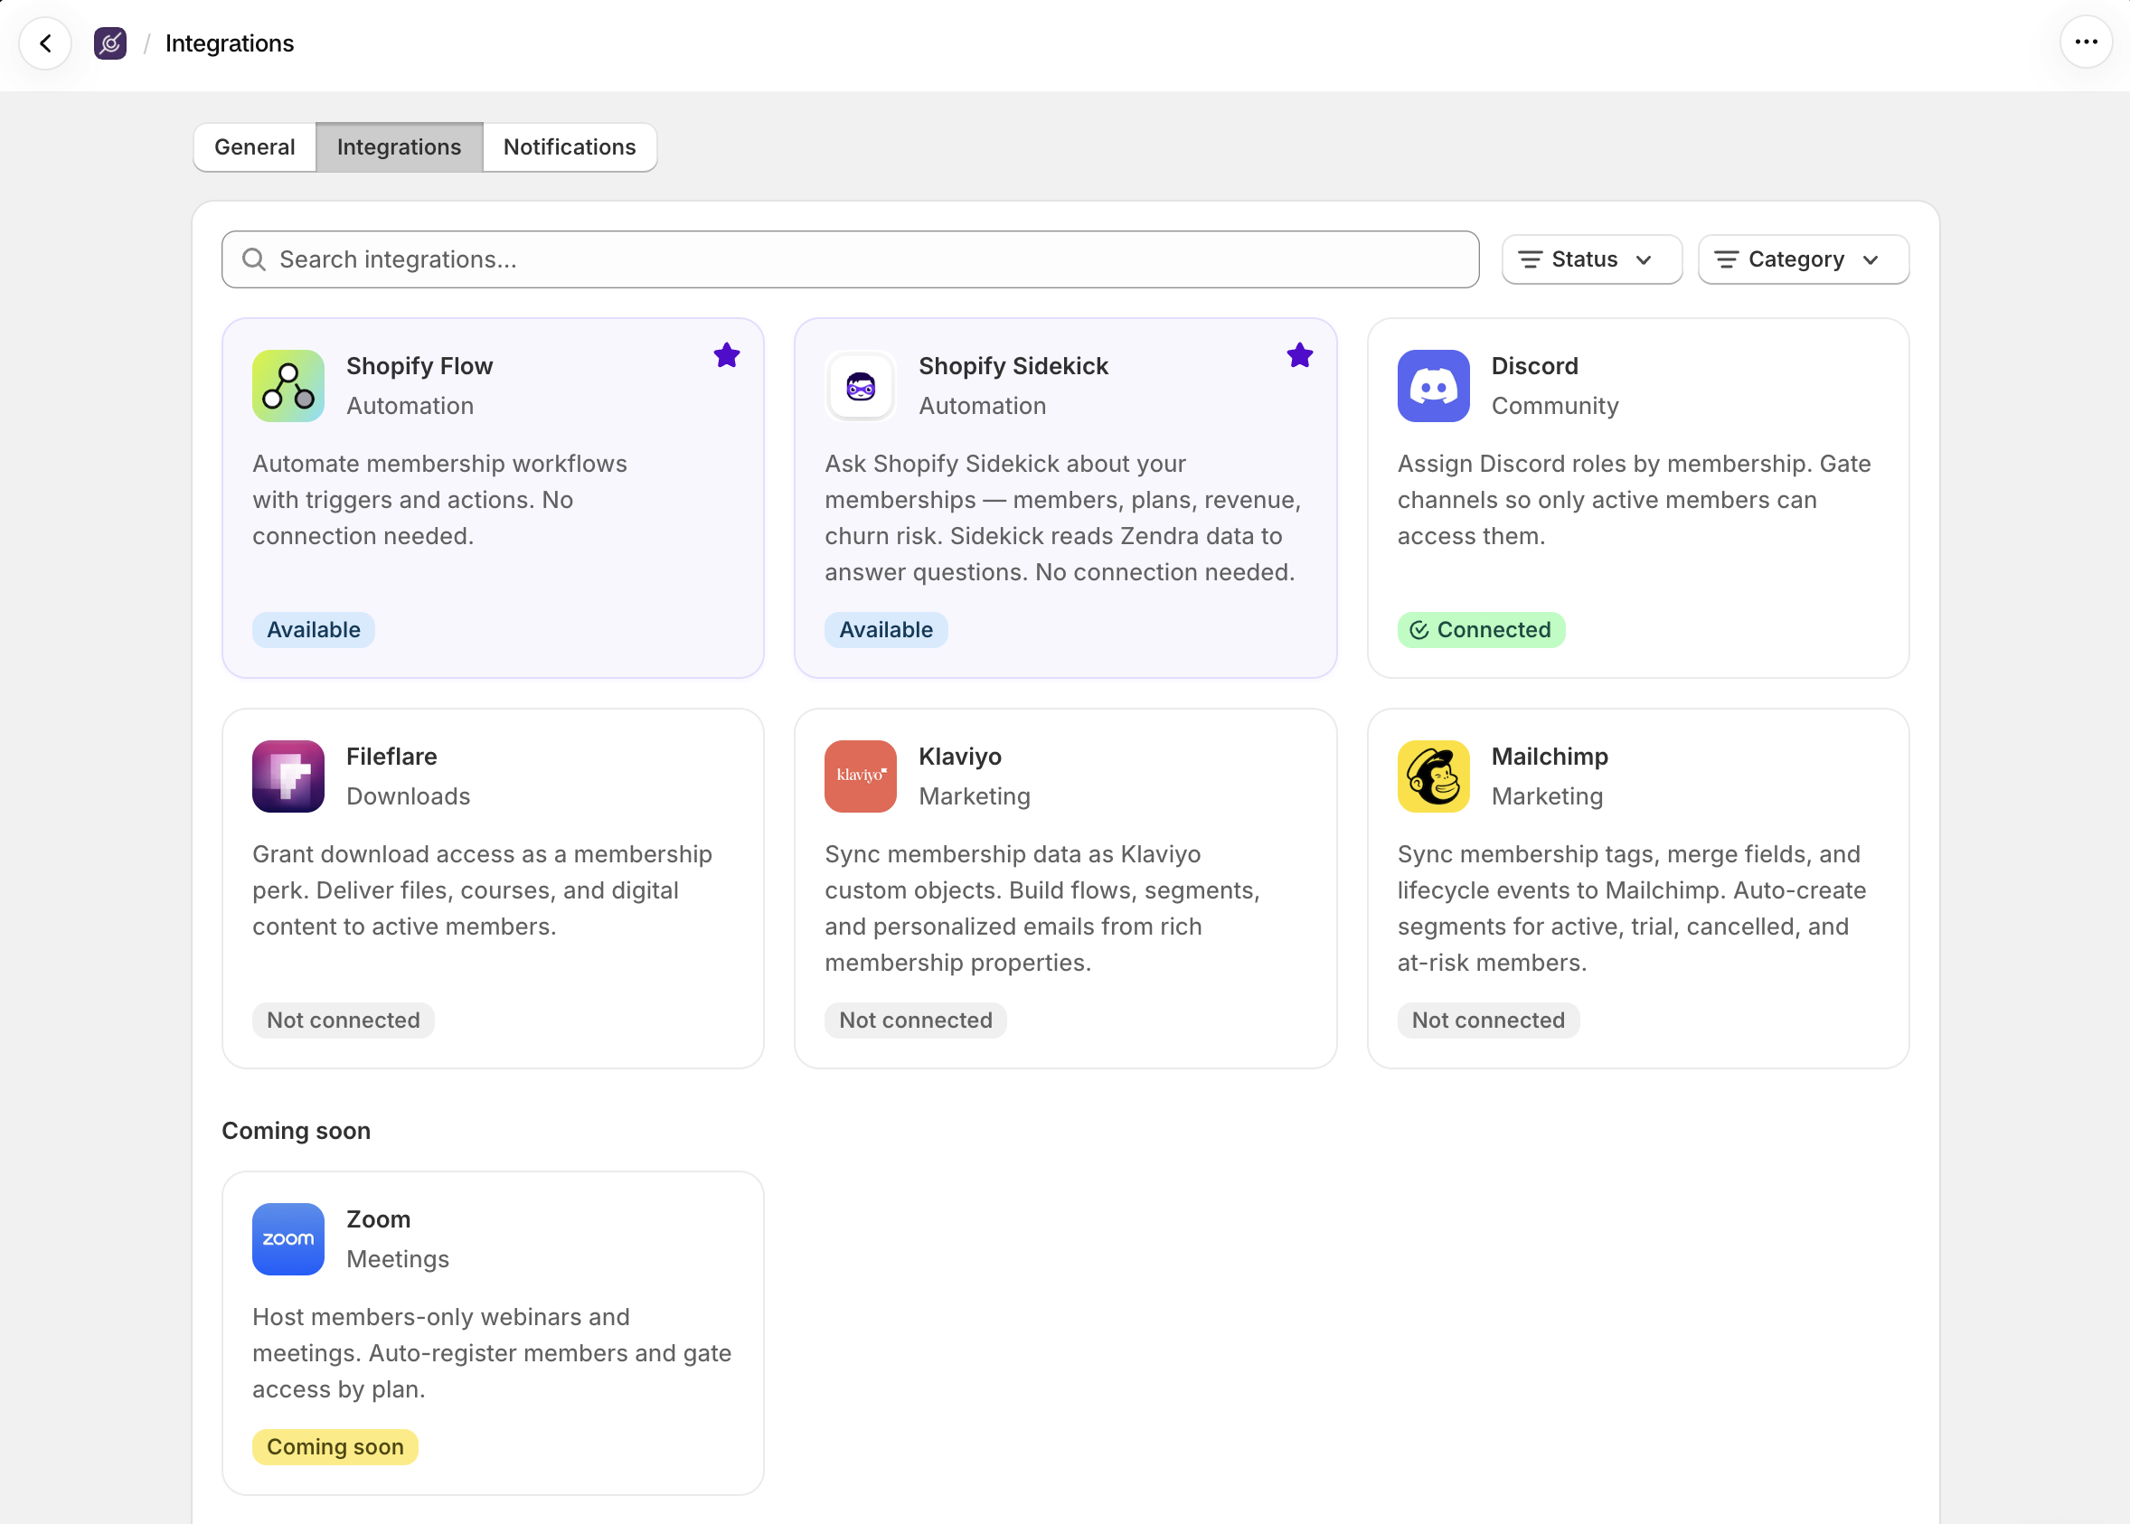Click the Connected badge on Discord
2130x1524 pixels.
tap(1481, 630)
